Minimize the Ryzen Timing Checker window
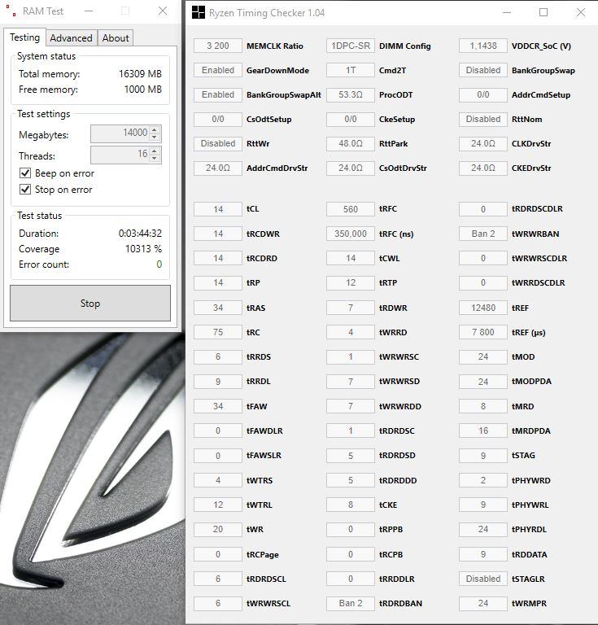Viewport: 598px width, 625px height. (506, 12)
